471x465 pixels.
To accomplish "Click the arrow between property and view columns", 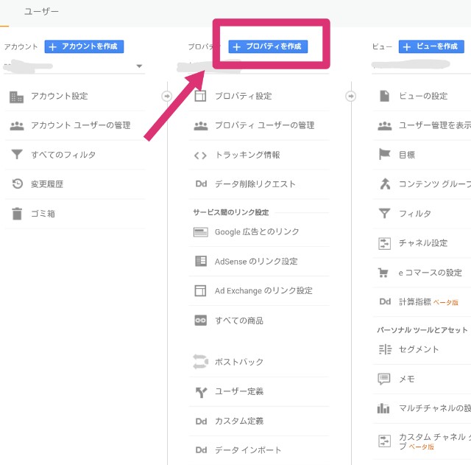I will click(350, 97).
